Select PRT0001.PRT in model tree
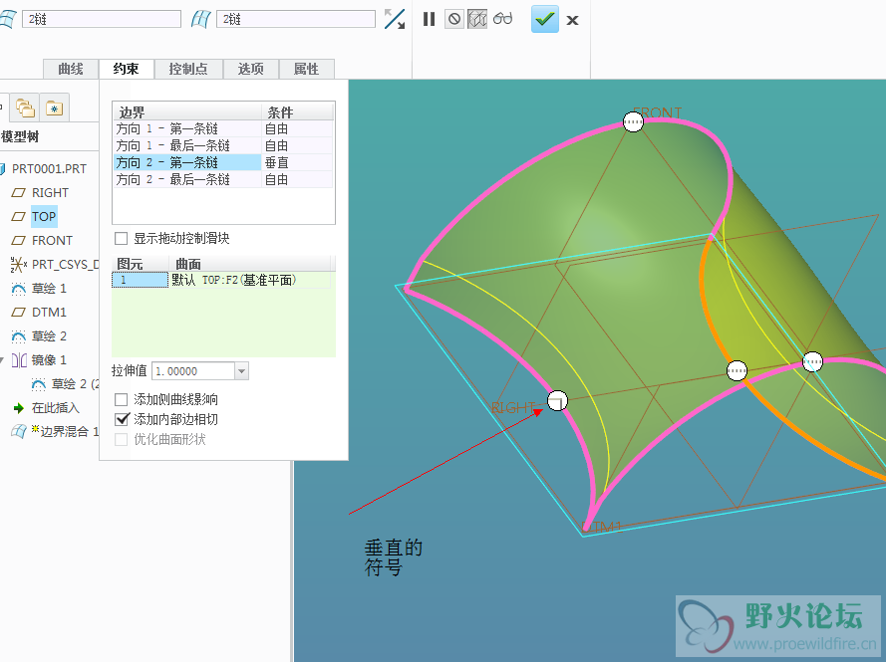The height and width of the screenshot is (662, 886). [x=49, y=169]
